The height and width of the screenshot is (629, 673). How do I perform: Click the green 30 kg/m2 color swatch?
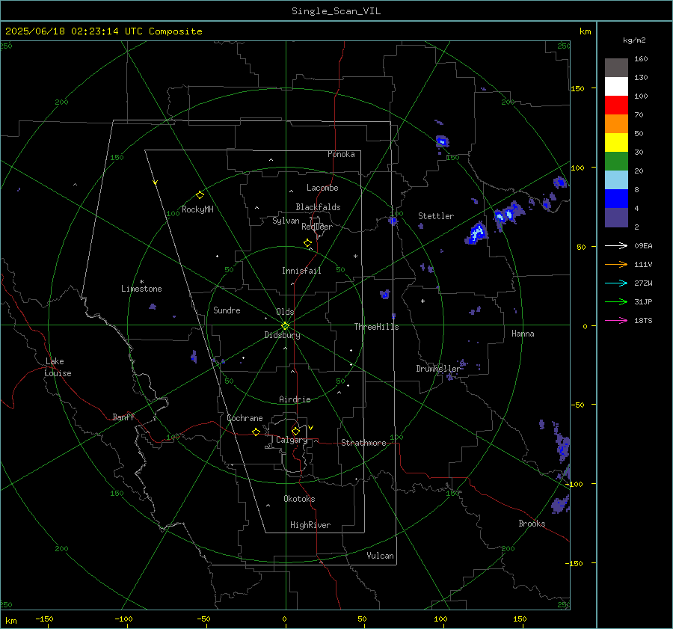tap(616, 161)
